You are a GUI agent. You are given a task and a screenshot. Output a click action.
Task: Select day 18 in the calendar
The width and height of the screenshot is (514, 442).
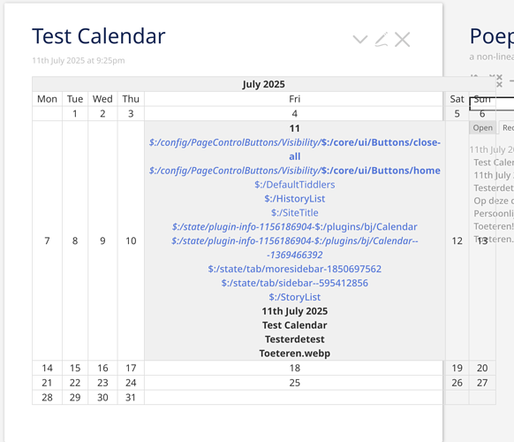pos(294,368)
